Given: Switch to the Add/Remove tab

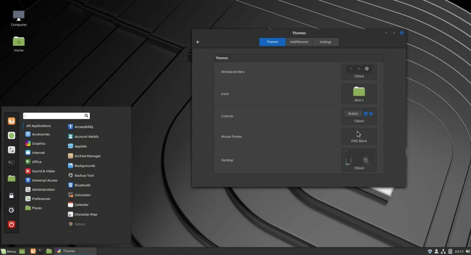Looking at the screenshot, I should point(299,42).
